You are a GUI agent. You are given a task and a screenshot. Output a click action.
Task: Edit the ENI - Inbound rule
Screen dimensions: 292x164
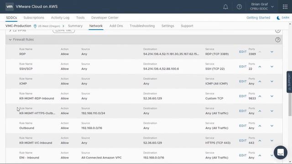(243, 155)
